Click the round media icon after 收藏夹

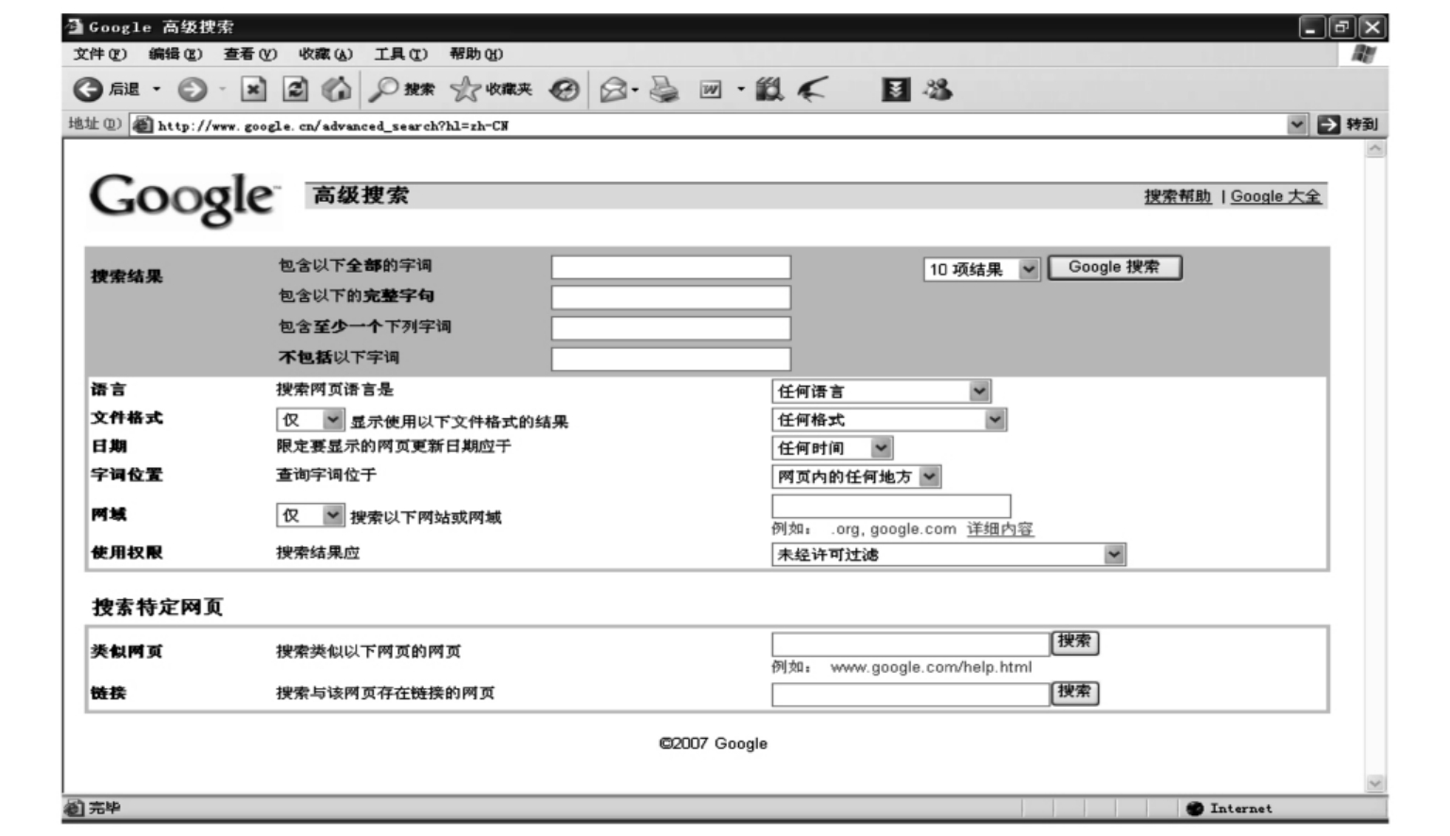pos(565,90)
